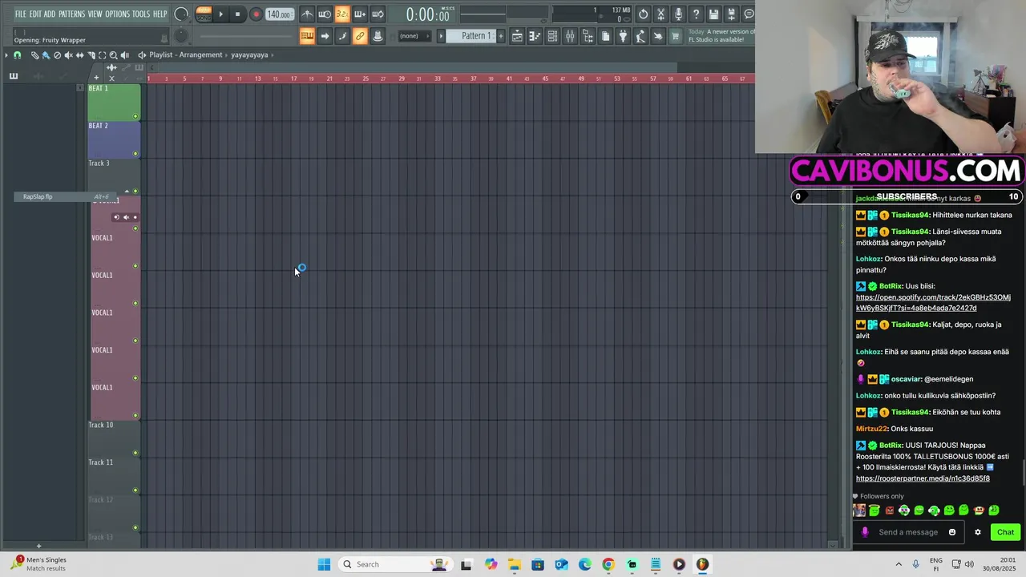1026x577 pixels.
Task: Click the bar 17 timeline marker
Action: pos(293,79)
